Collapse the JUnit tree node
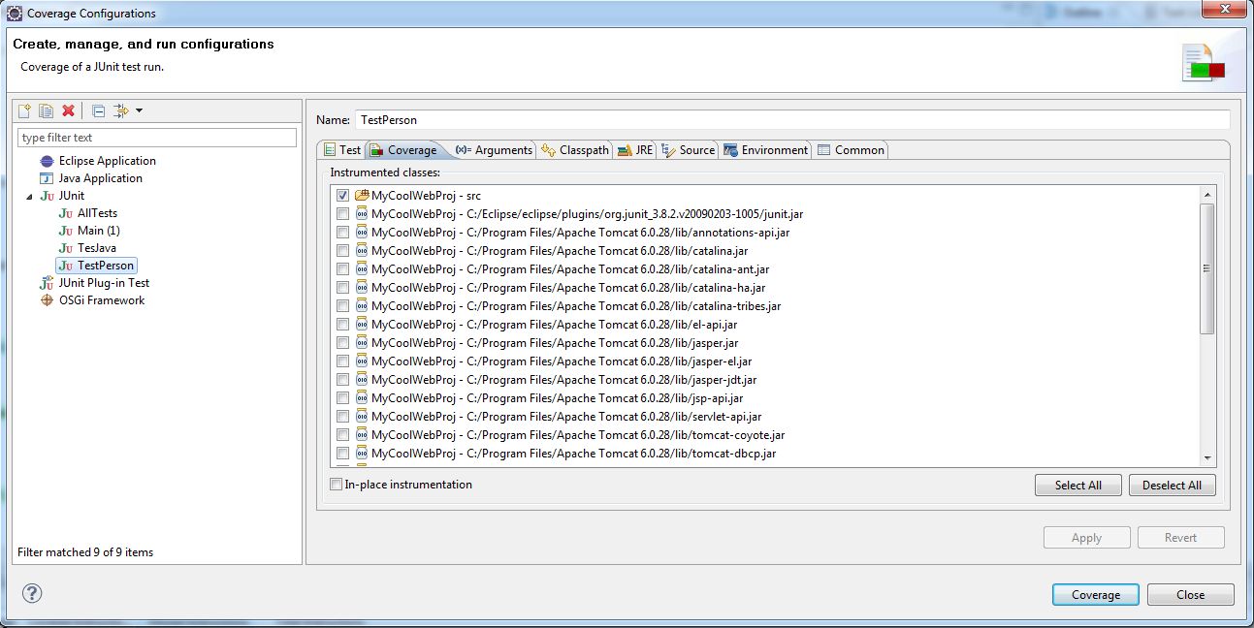The height and width of the screenshot is (628, 1254). [x=29, y=197]
